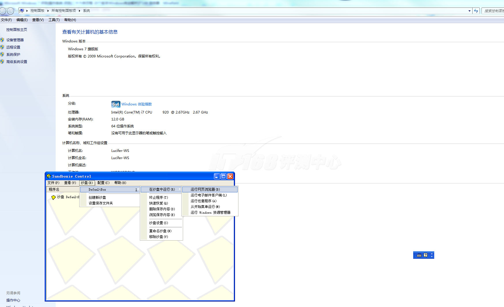
Task: Select the yellow DefaultBox sandbox icon
Action: (53, 197)
